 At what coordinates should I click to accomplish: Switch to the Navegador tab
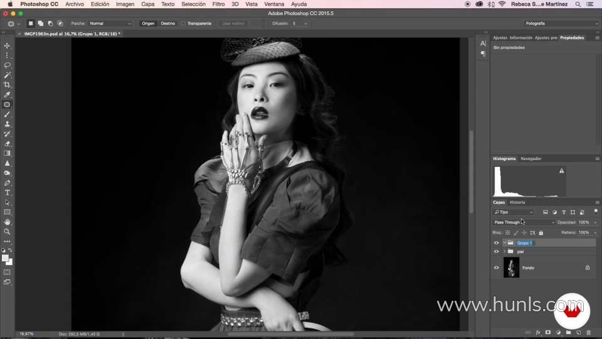(531, 159)
